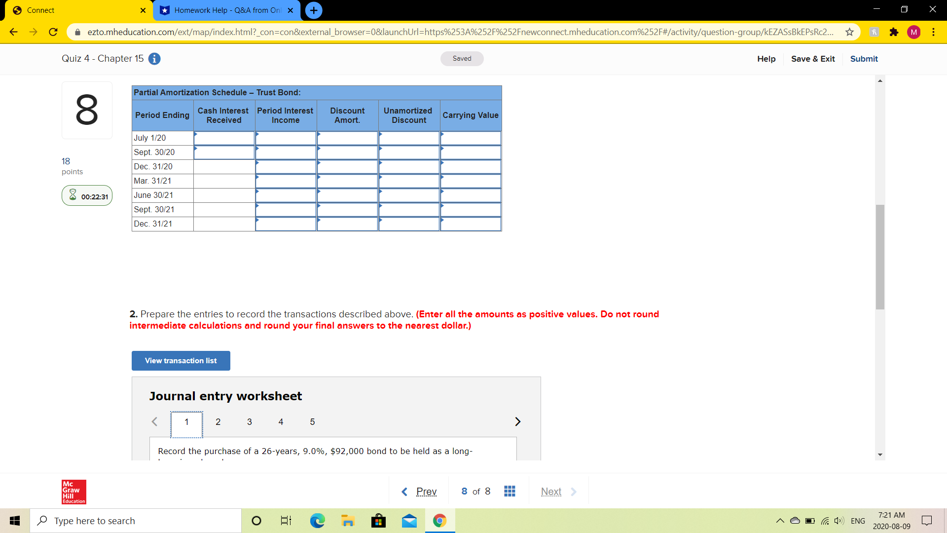This screenshot has width=947, height=533.
Task: Click page vertical scrollbar thumb
Action: [x=880, y=257]
